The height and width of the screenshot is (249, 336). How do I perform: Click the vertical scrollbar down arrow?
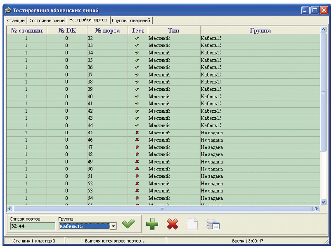323,202
